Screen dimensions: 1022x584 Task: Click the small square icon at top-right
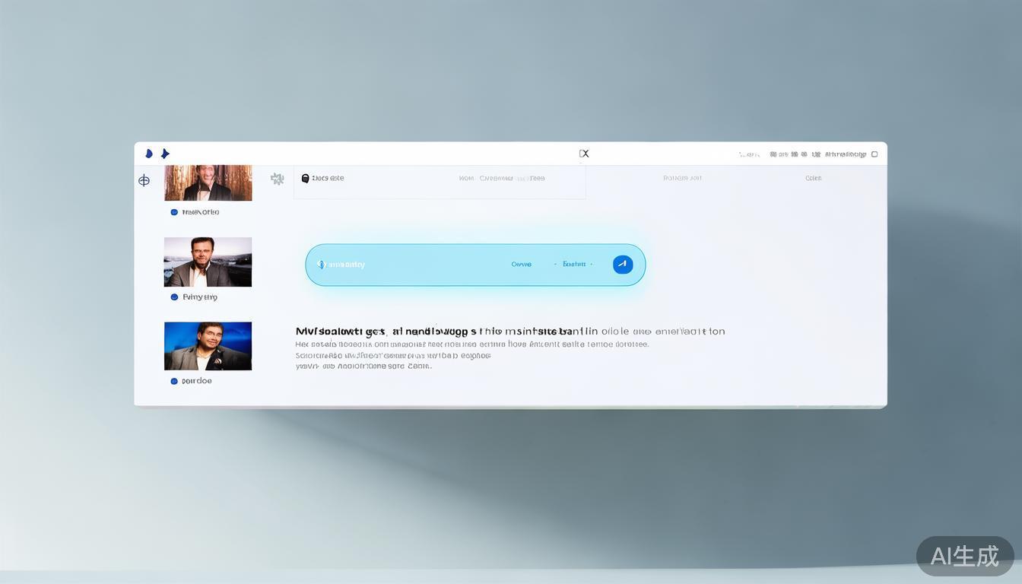point(874,154)
